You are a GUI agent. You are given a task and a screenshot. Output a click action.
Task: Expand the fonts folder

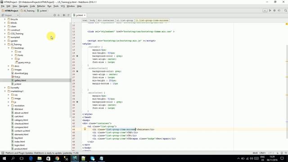tap(12, 55)
